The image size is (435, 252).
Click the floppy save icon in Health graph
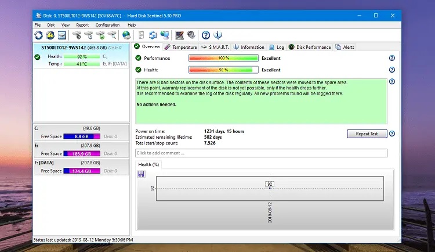coord(141,174)
